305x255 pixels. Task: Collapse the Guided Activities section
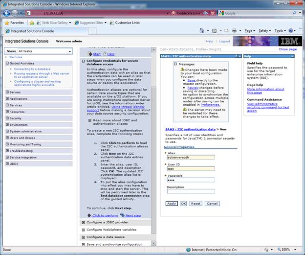pyautogui.click(x=7, y=63)
